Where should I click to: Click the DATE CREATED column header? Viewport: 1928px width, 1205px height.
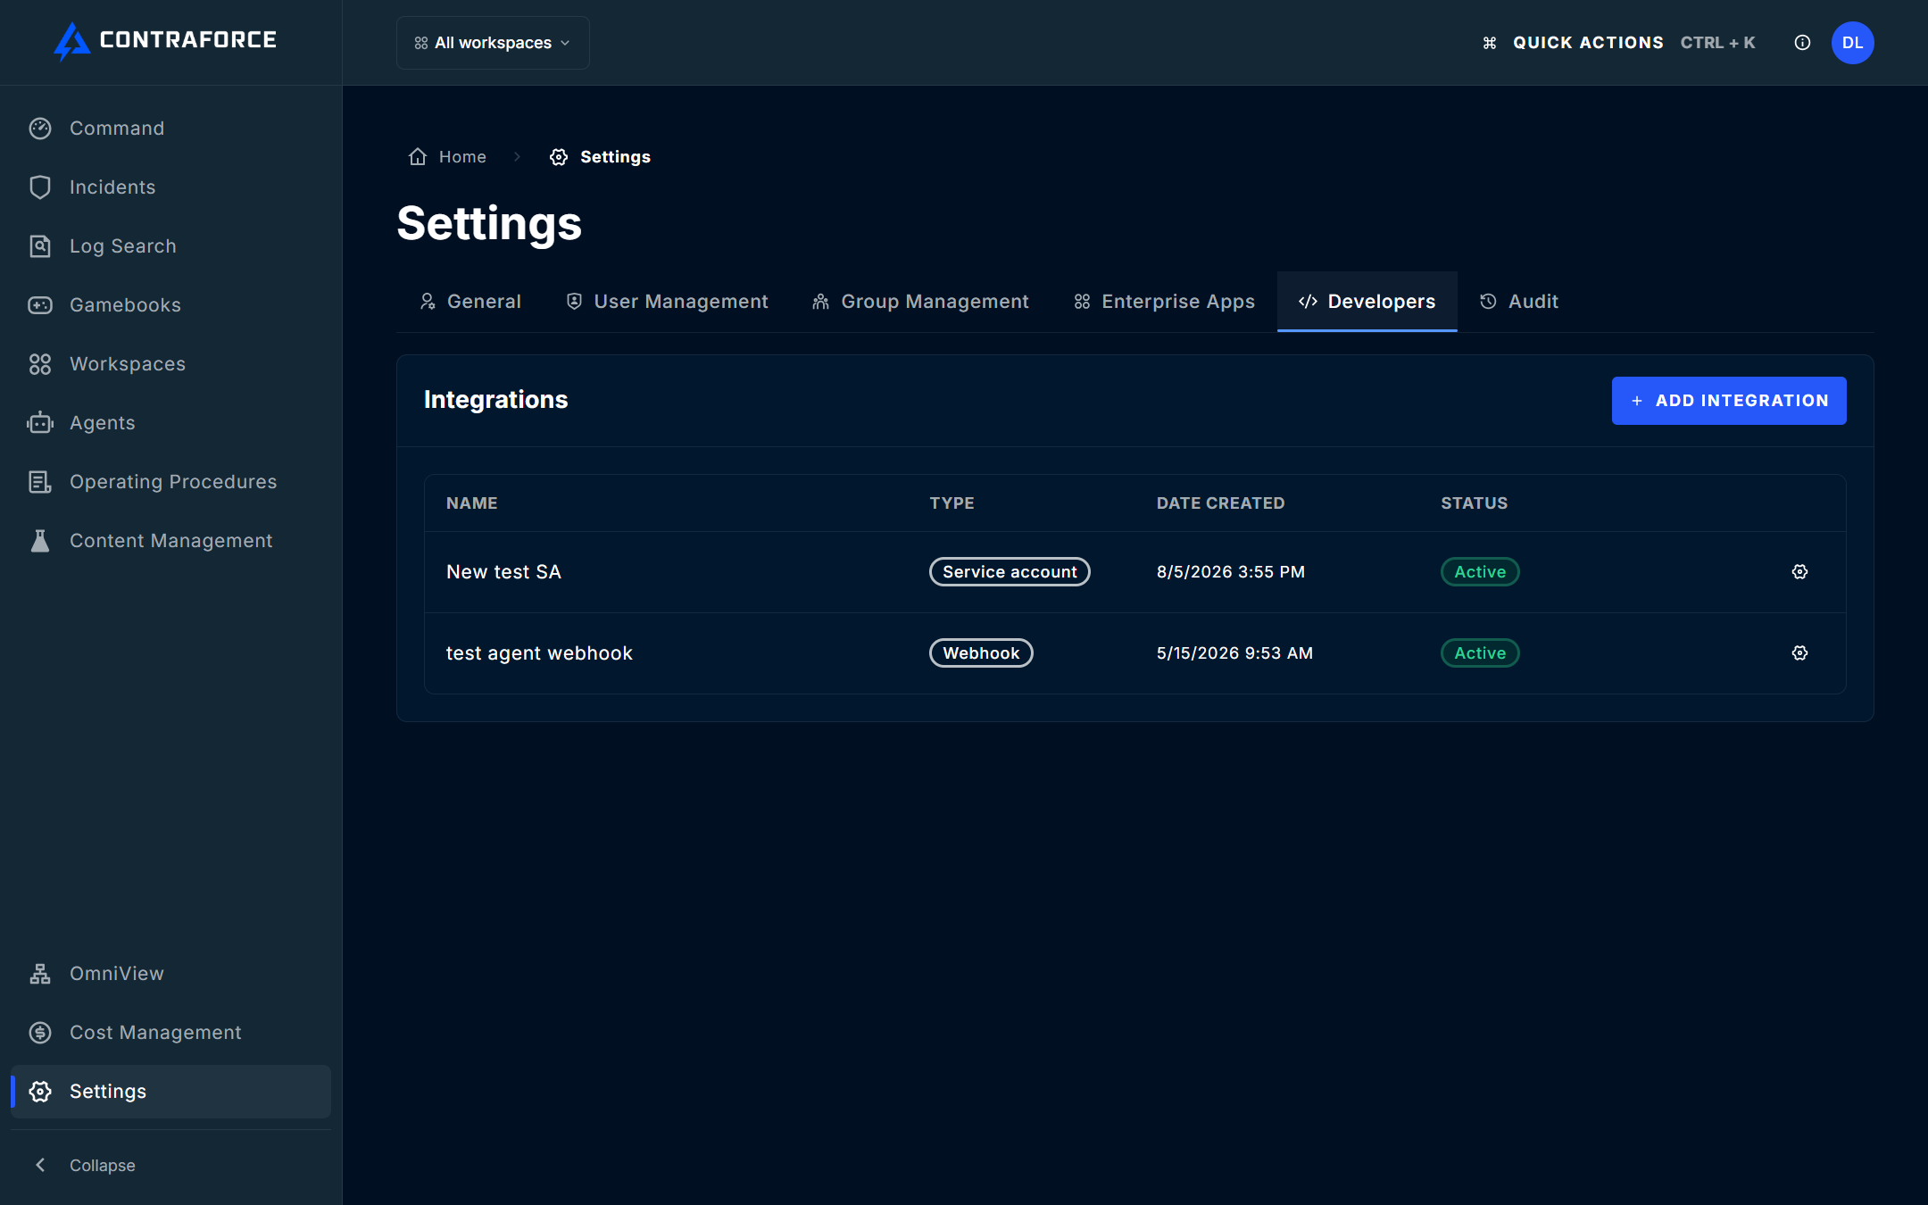[x=1220, y=503]
